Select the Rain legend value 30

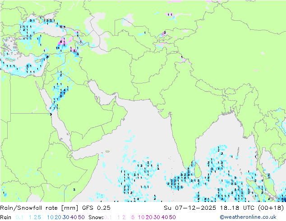click(x=66, y=217)
